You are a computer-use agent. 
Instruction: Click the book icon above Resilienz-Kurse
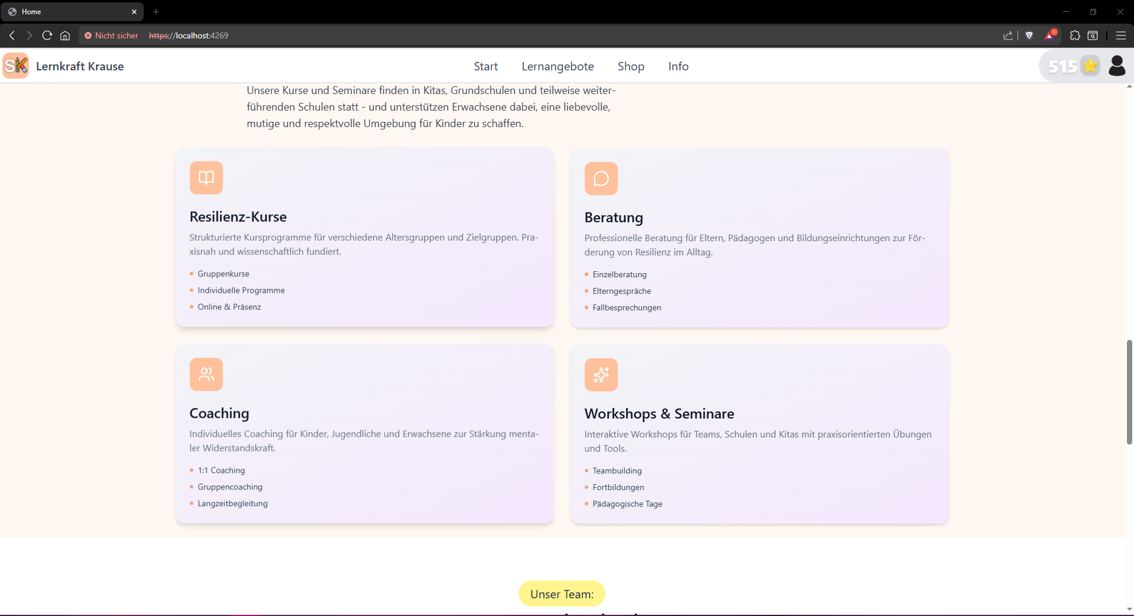(206, 178)
